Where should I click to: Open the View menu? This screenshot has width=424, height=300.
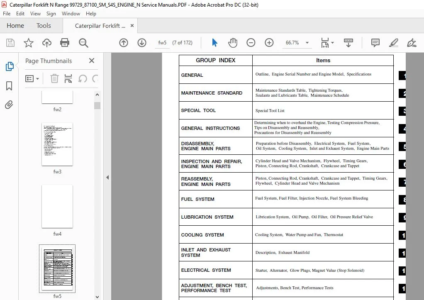[35, 14]
